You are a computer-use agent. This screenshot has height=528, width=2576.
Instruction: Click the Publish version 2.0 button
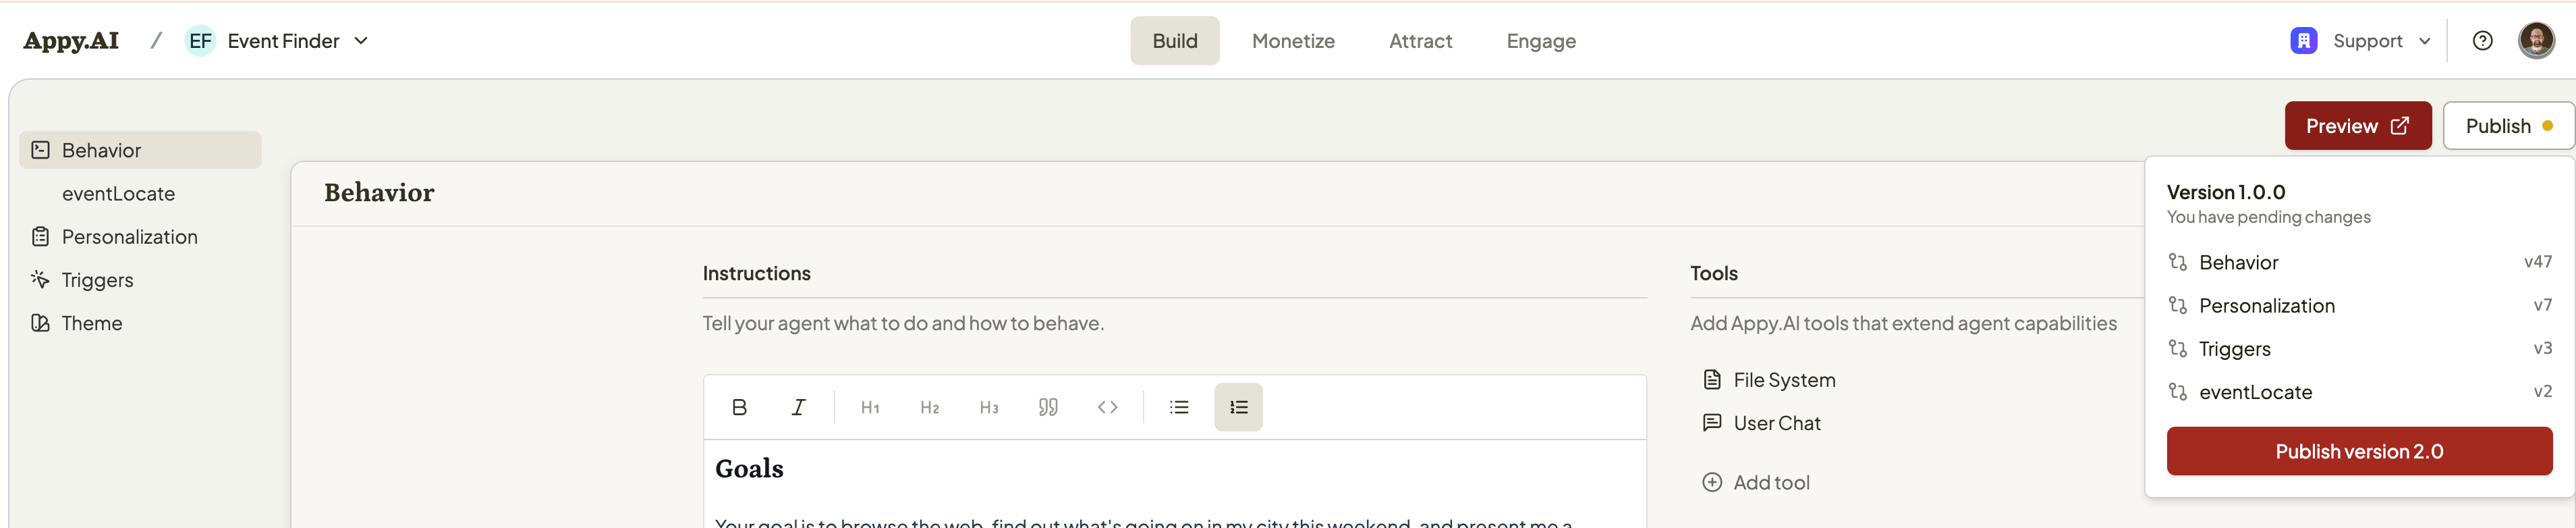click(x=2359, y=451)
